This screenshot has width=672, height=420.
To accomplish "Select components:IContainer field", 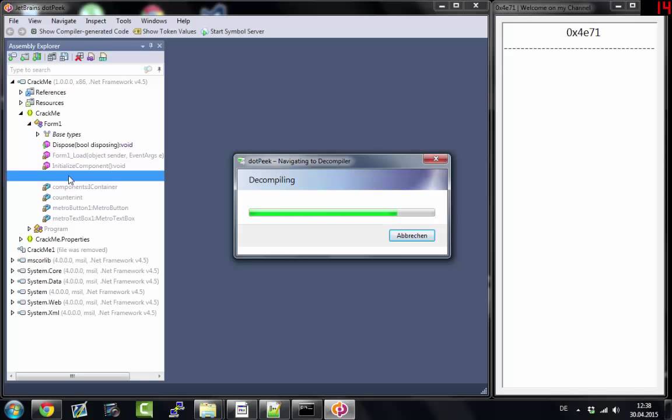I will point(85,187).
